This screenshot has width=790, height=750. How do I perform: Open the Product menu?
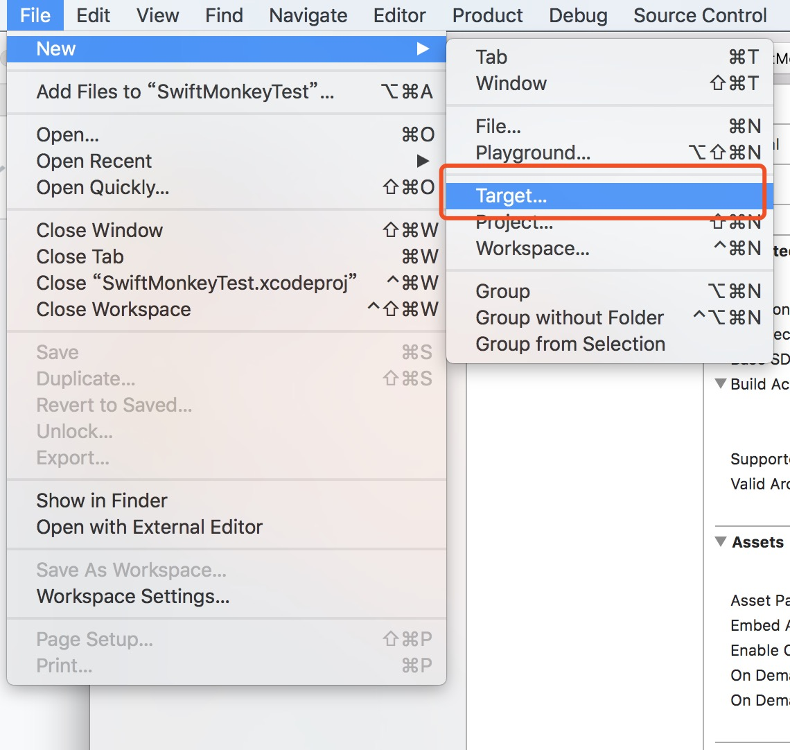(x=487, y=15)
